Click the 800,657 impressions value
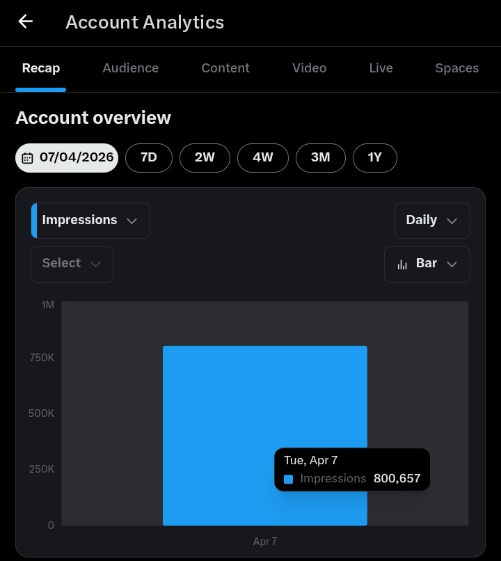The height and width of the screenshot is (561, 501). pyautogui.click(x=397, y=478)
